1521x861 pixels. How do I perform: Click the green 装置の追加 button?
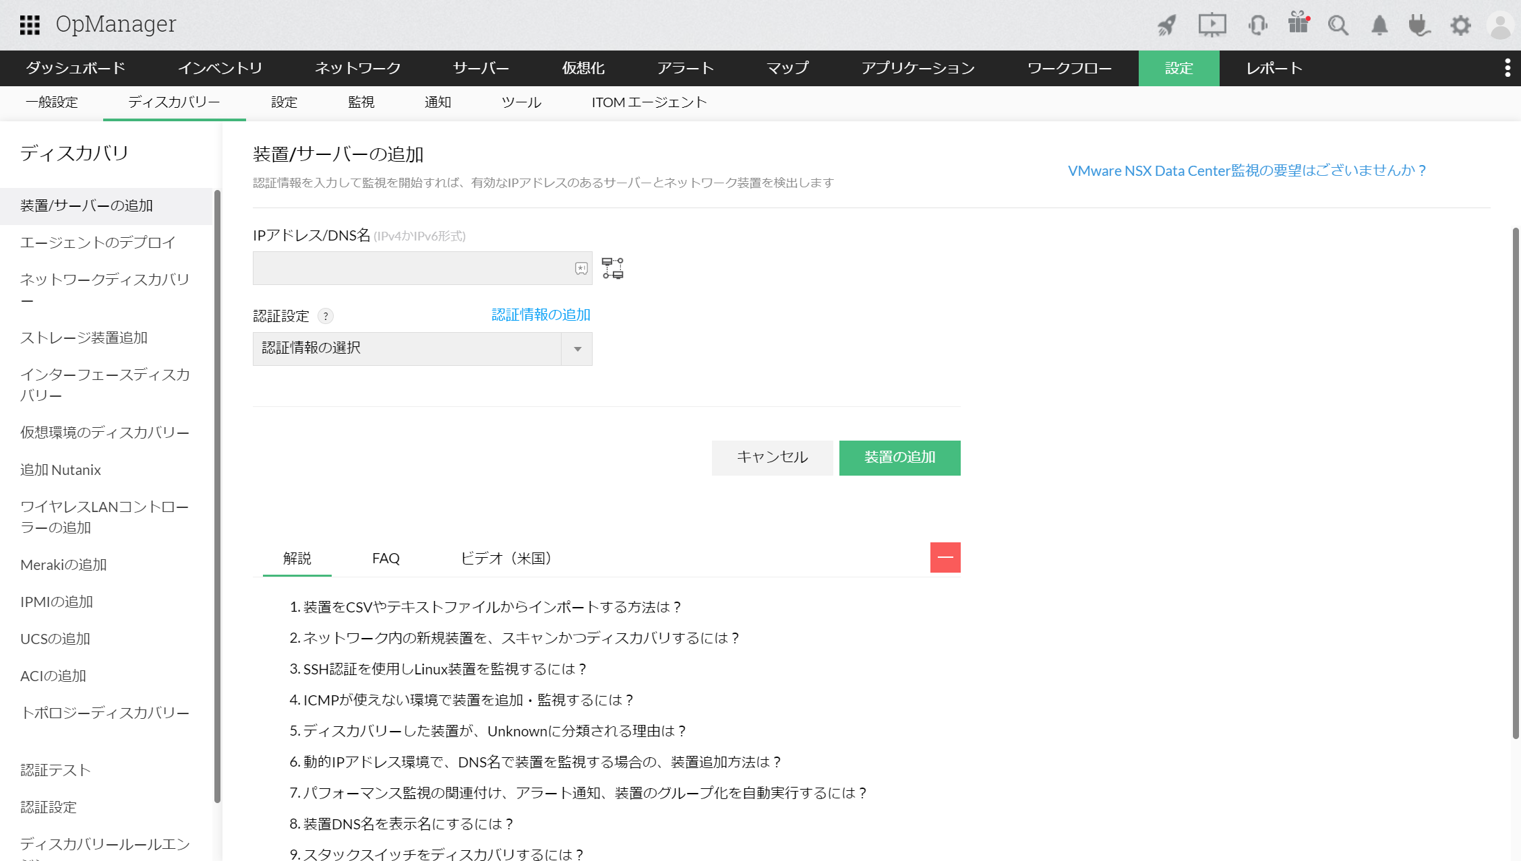click(x=899, y=457)
